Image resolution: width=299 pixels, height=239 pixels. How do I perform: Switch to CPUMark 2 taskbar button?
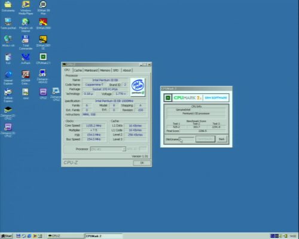(103, 236)
